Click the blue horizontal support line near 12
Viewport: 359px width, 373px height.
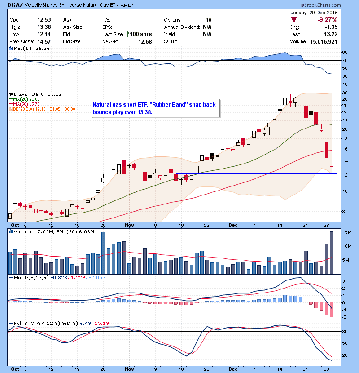[256, 174]
